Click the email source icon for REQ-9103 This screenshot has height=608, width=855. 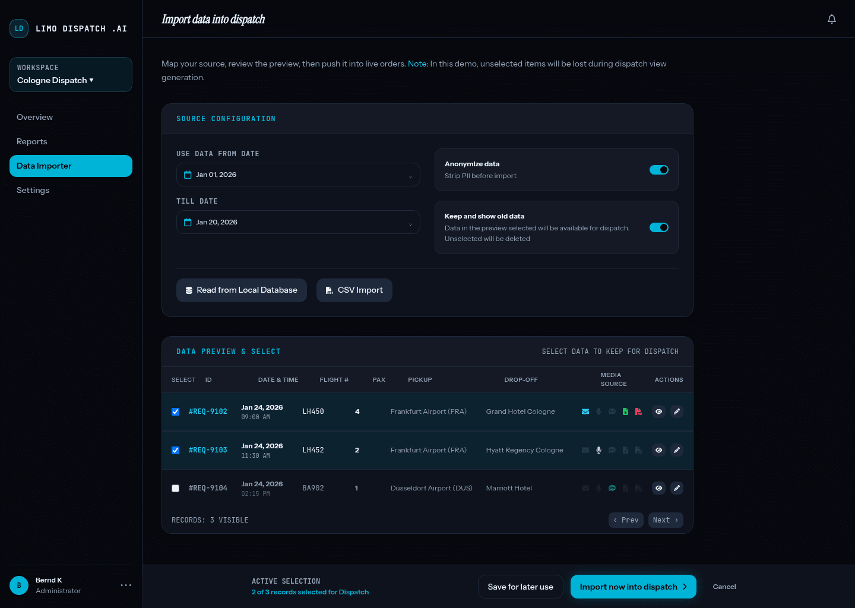[585, 450]
